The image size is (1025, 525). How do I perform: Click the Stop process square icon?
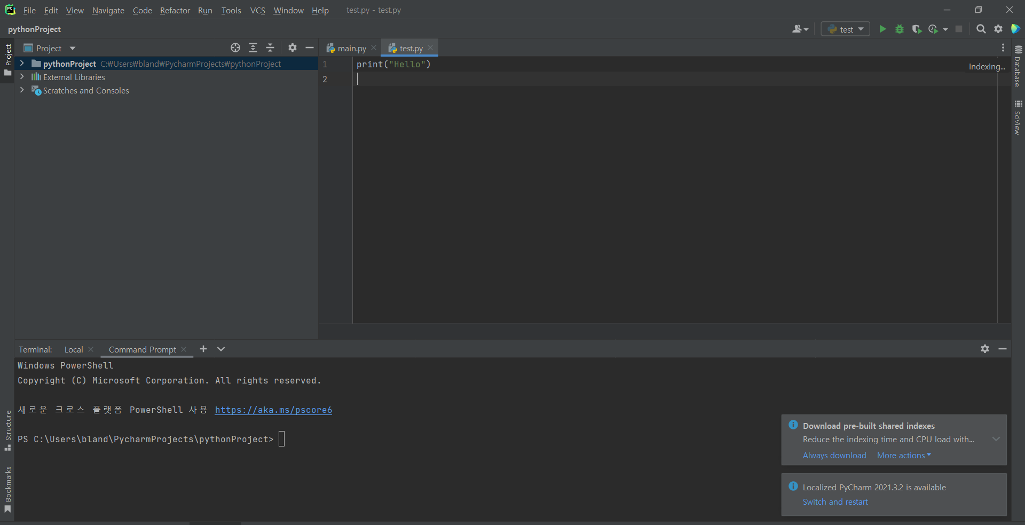(x=959, y=29)
